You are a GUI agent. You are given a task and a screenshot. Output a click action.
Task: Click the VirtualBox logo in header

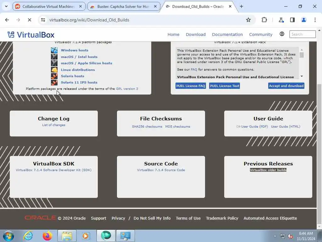click(x=31, y=35)
